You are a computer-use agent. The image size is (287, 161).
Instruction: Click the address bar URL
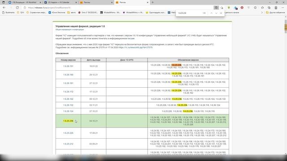click(x=49, y=8)
